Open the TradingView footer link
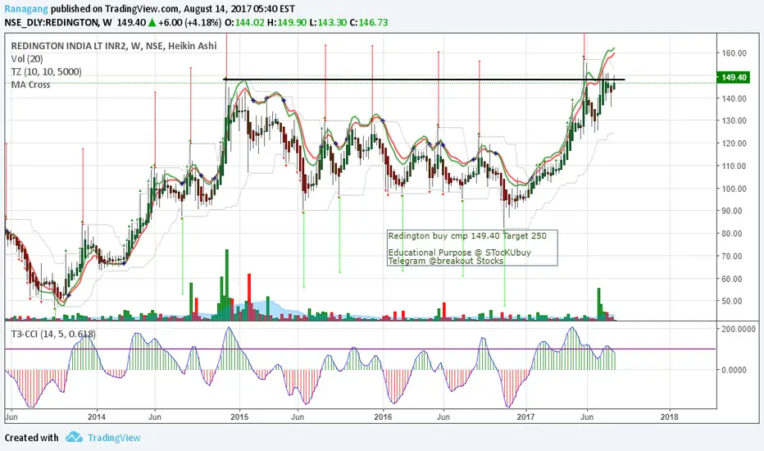 point(114,438)
